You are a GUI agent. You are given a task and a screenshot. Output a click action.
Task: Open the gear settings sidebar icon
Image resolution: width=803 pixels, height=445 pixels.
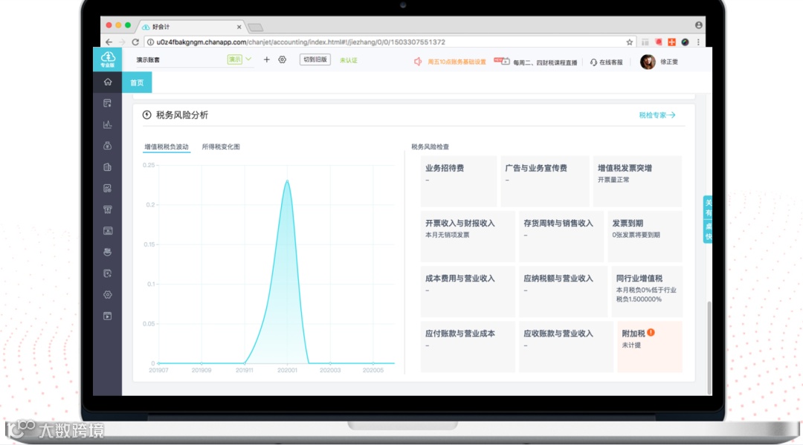coord(108,295)
